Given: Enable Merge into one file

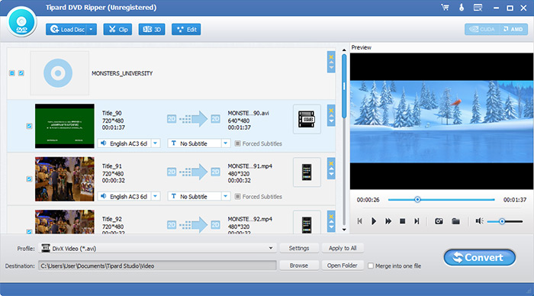Looking at the screenshot, I should pyautogui.click(x=371, y=265).
